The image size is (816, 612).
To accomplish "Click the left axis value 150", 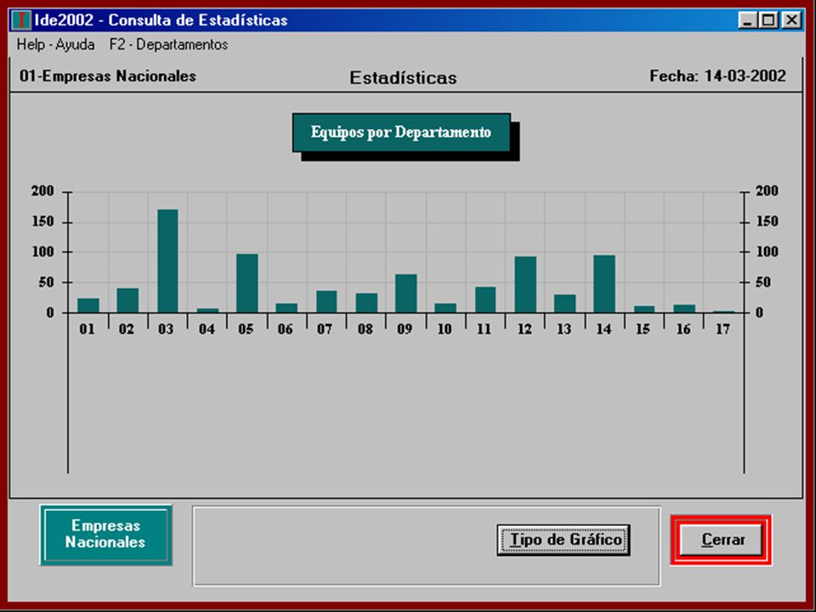I will click(x=42, y=222).
